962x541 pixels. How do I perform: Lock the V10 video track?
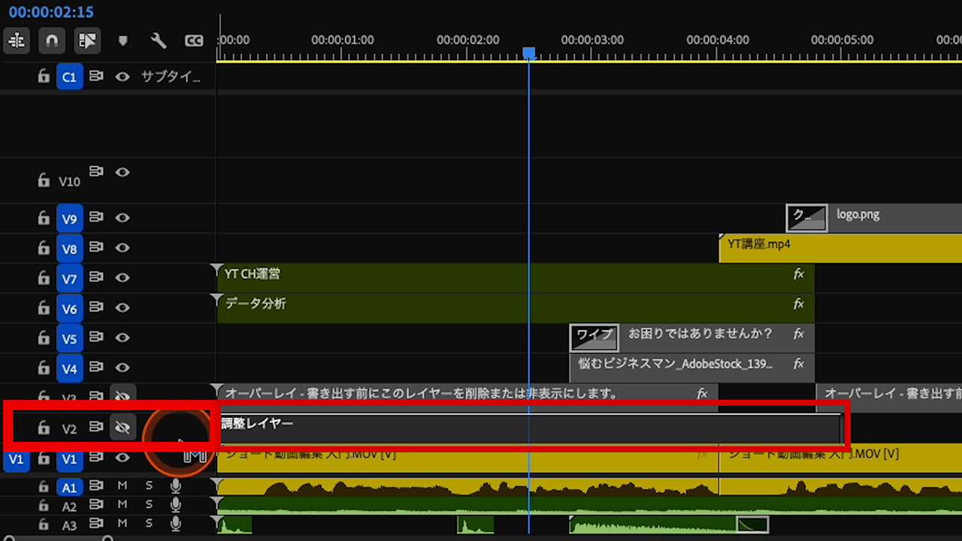pos(44,181)
